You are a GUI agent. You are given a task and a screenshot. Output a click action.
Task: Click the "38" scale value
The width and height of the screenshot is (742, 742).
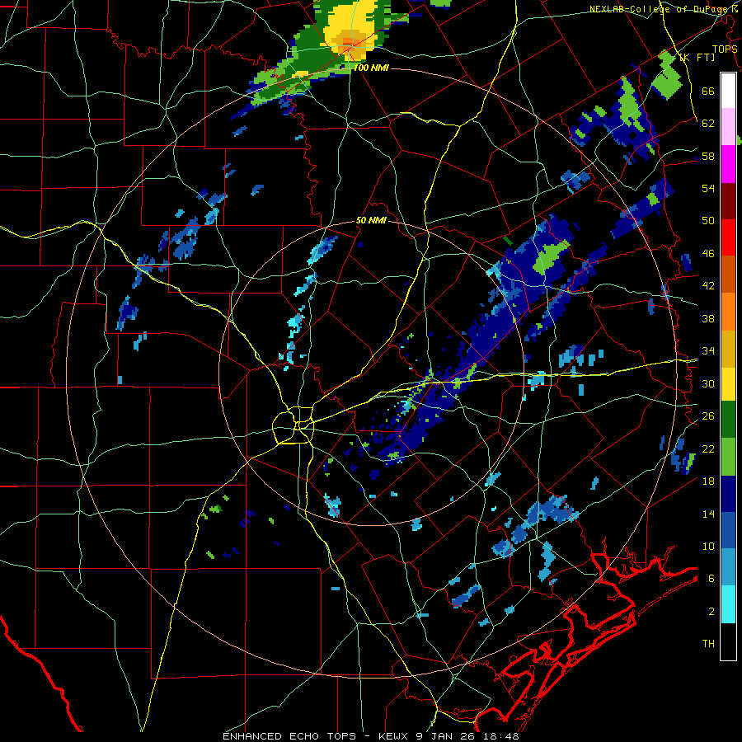click(x=708, y=319)
